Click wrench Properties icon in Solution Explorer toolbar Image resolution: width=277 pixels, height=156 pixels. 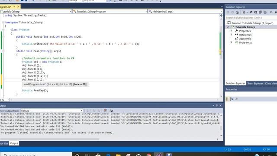point(276,12)
